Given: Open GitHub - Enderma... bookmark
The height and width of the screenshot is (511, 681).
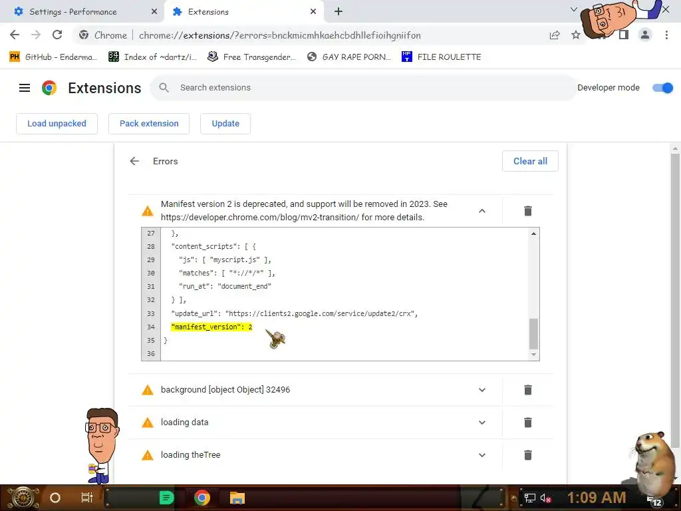Looking at the screenshot, I should click(53, 57).
